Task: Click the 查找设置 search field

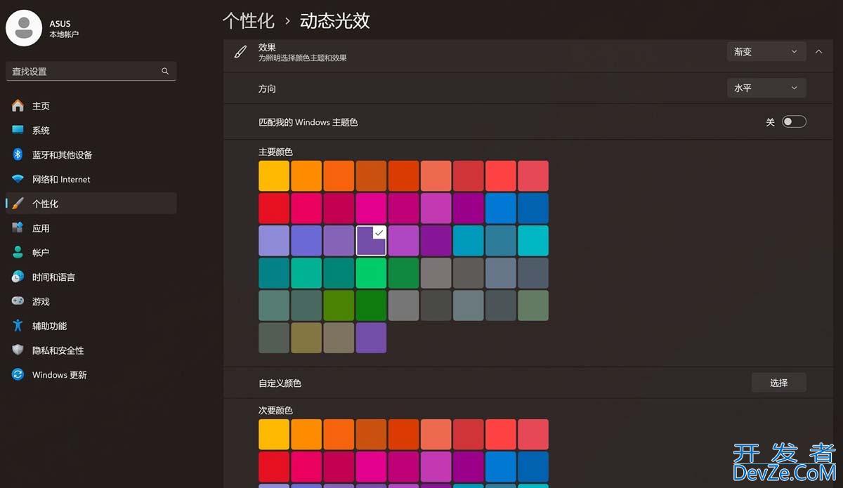Action: pos(91,71)
